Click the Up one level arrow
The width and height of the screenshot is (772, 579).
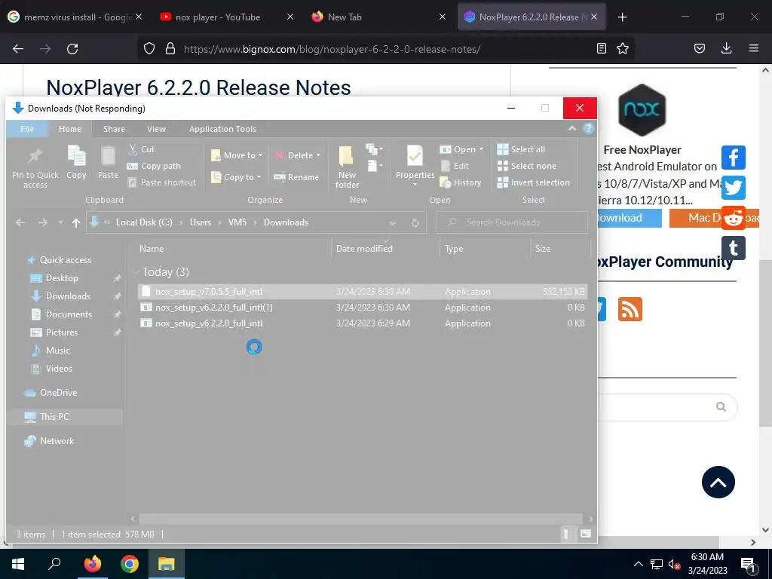(76, 222)
